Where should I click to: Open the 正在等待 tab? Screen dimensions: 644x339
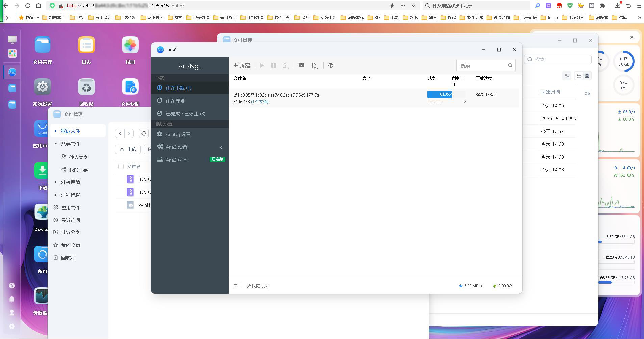click(x=190, y=101)
